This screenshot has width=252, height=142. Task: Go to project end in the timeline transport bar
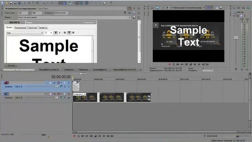click(x=104, y=136)
